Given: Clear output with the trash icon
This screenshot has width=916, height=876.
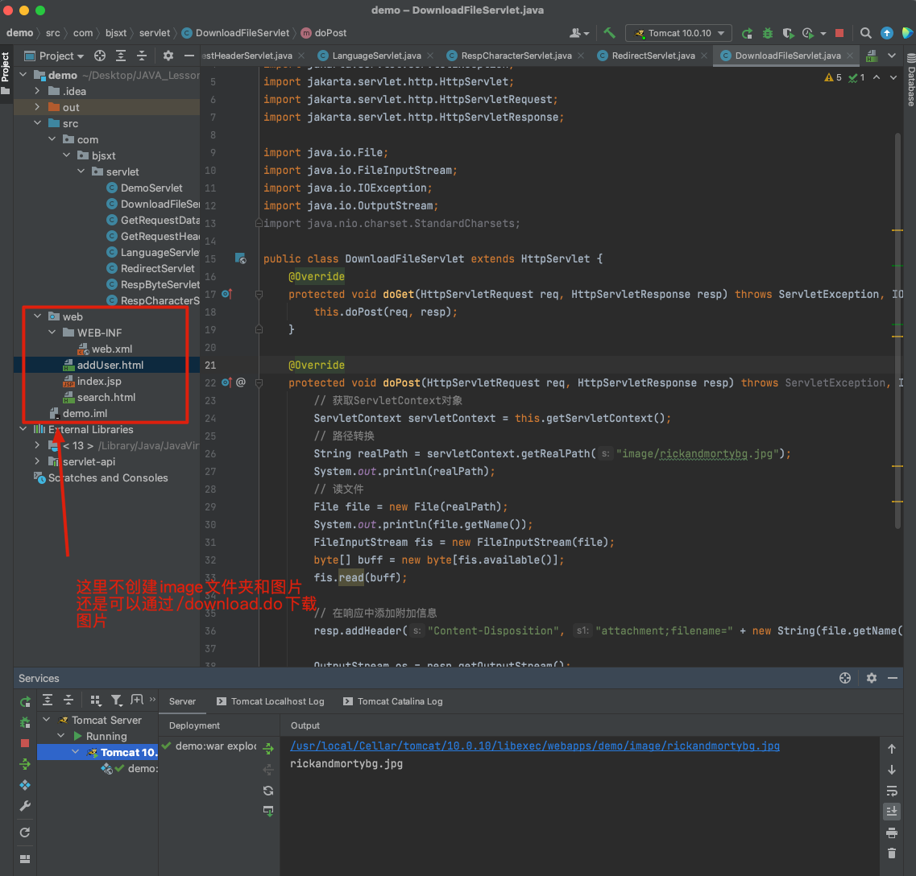Looking at the screenshot, I should tap(892, 853).
